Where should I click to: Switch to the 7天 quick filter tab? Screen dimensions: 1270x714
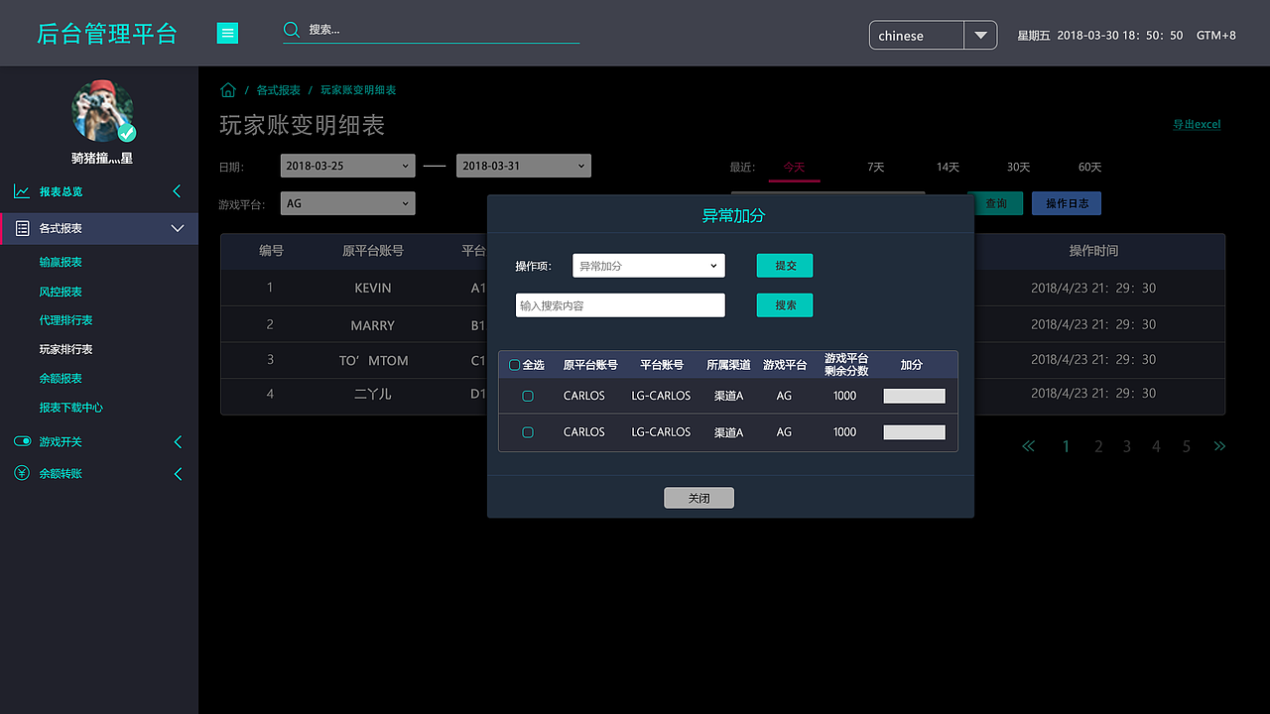tap(875, 168)
